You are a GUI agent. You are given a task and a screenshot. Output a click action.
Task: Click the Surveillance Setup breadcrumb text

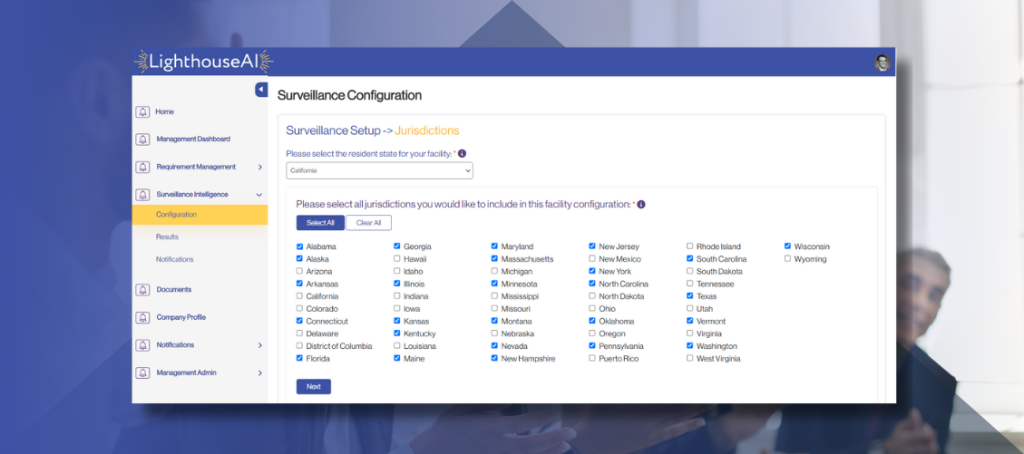[x=333, y=130]
